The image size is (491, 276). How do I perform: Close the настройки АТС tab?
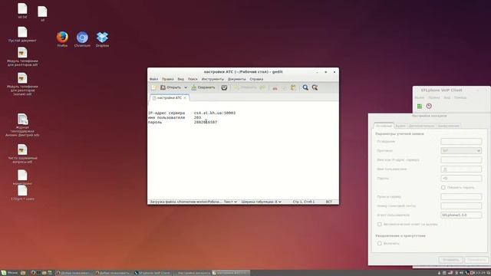point(185,98)
